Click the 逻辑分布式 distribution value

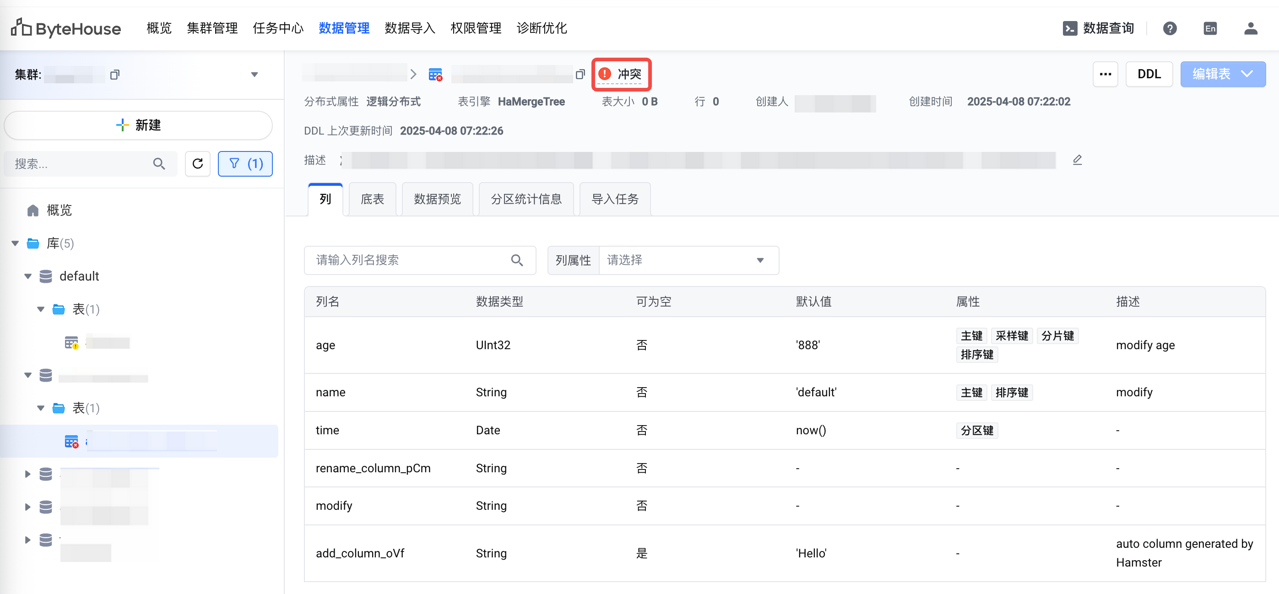point(393,102)
